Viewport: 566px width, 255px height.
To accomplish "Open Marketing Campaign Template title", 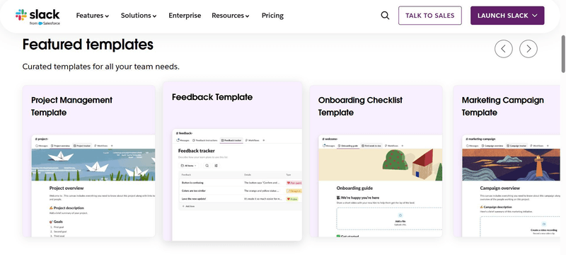I will click(x=503, y=106).
